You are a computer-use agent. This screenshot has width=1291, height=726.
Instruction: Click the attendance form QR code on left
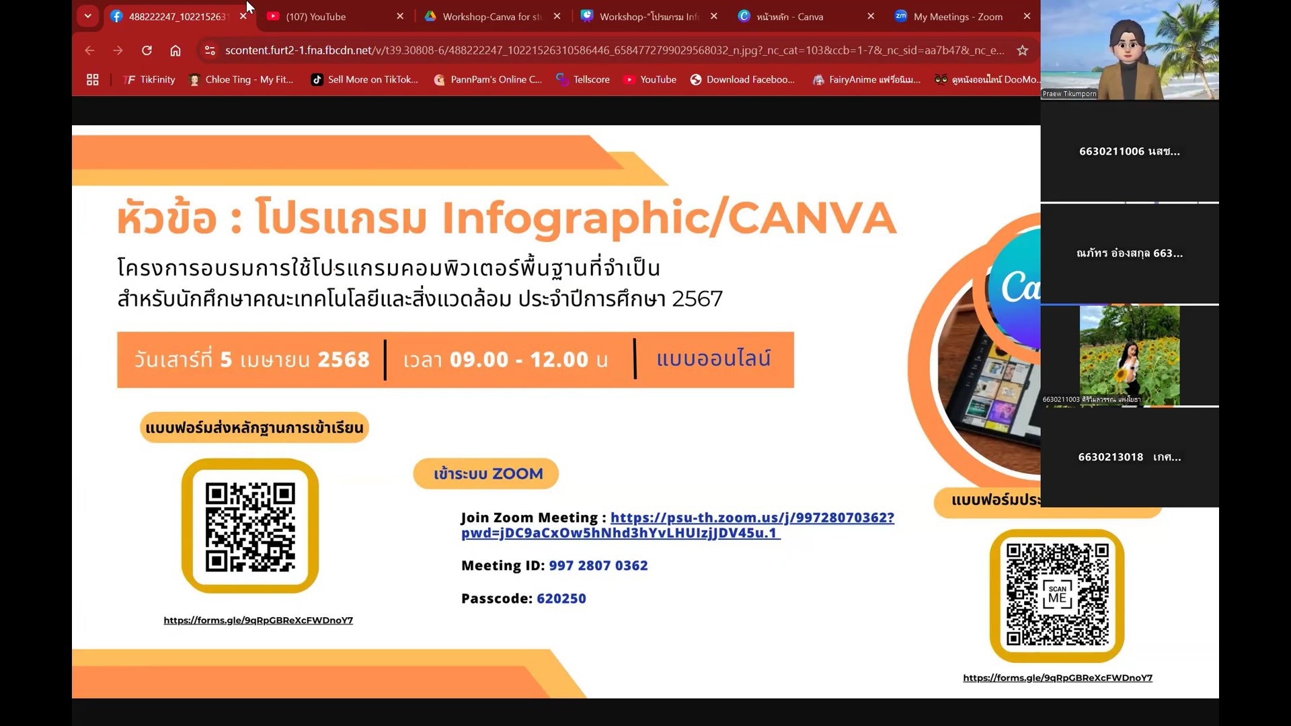point(250,526)
